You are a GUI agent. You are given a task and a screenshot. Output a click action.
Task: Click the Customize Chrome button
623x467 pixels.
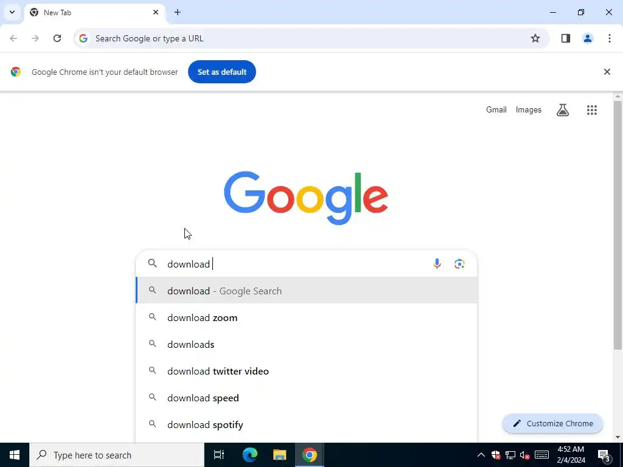click(552, 423)
